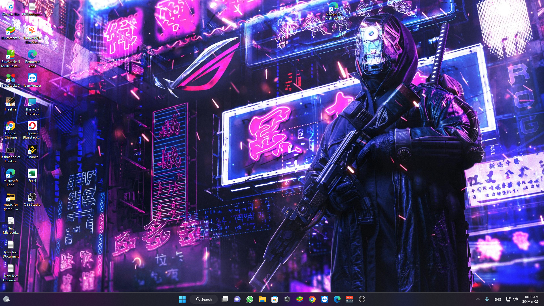This screenshot has height=306, width=544.
Task: Open the PCConfigur... file on desktop
Action: point(32,8)
